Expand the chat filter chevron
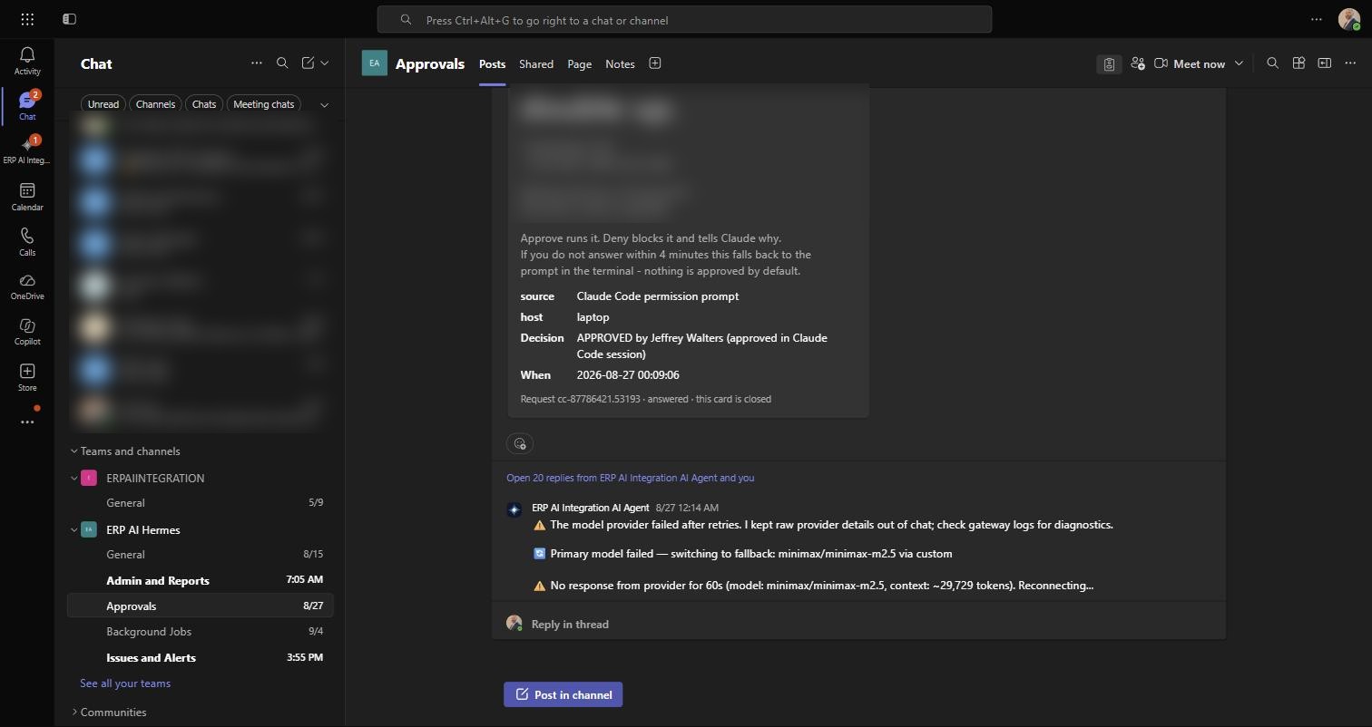 click(x=324, y=104)
